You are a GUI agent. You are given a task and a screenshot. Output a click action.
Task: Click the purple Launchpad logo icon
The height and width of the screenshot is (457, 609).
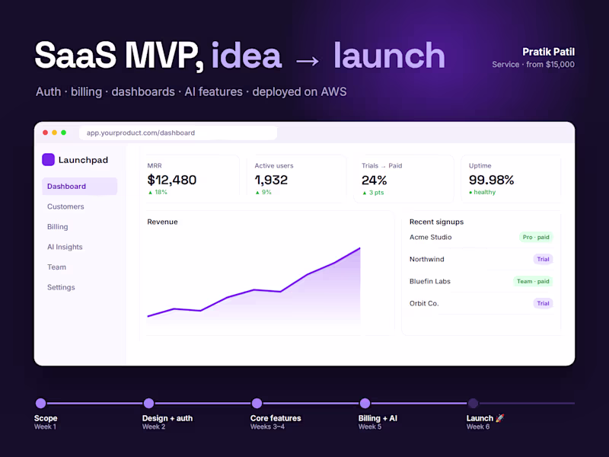pyautogui.click(x=48, y=160)
